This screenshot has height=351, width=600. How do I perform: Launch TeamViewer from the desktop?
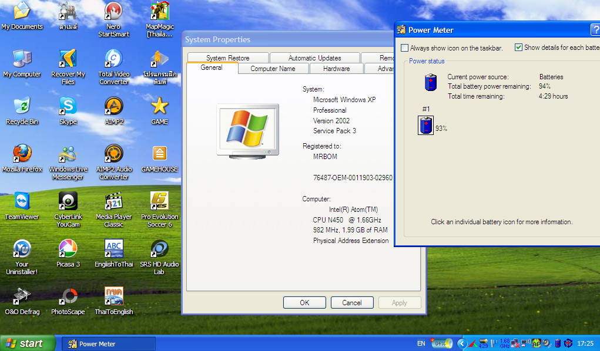[x=22, y=202]
